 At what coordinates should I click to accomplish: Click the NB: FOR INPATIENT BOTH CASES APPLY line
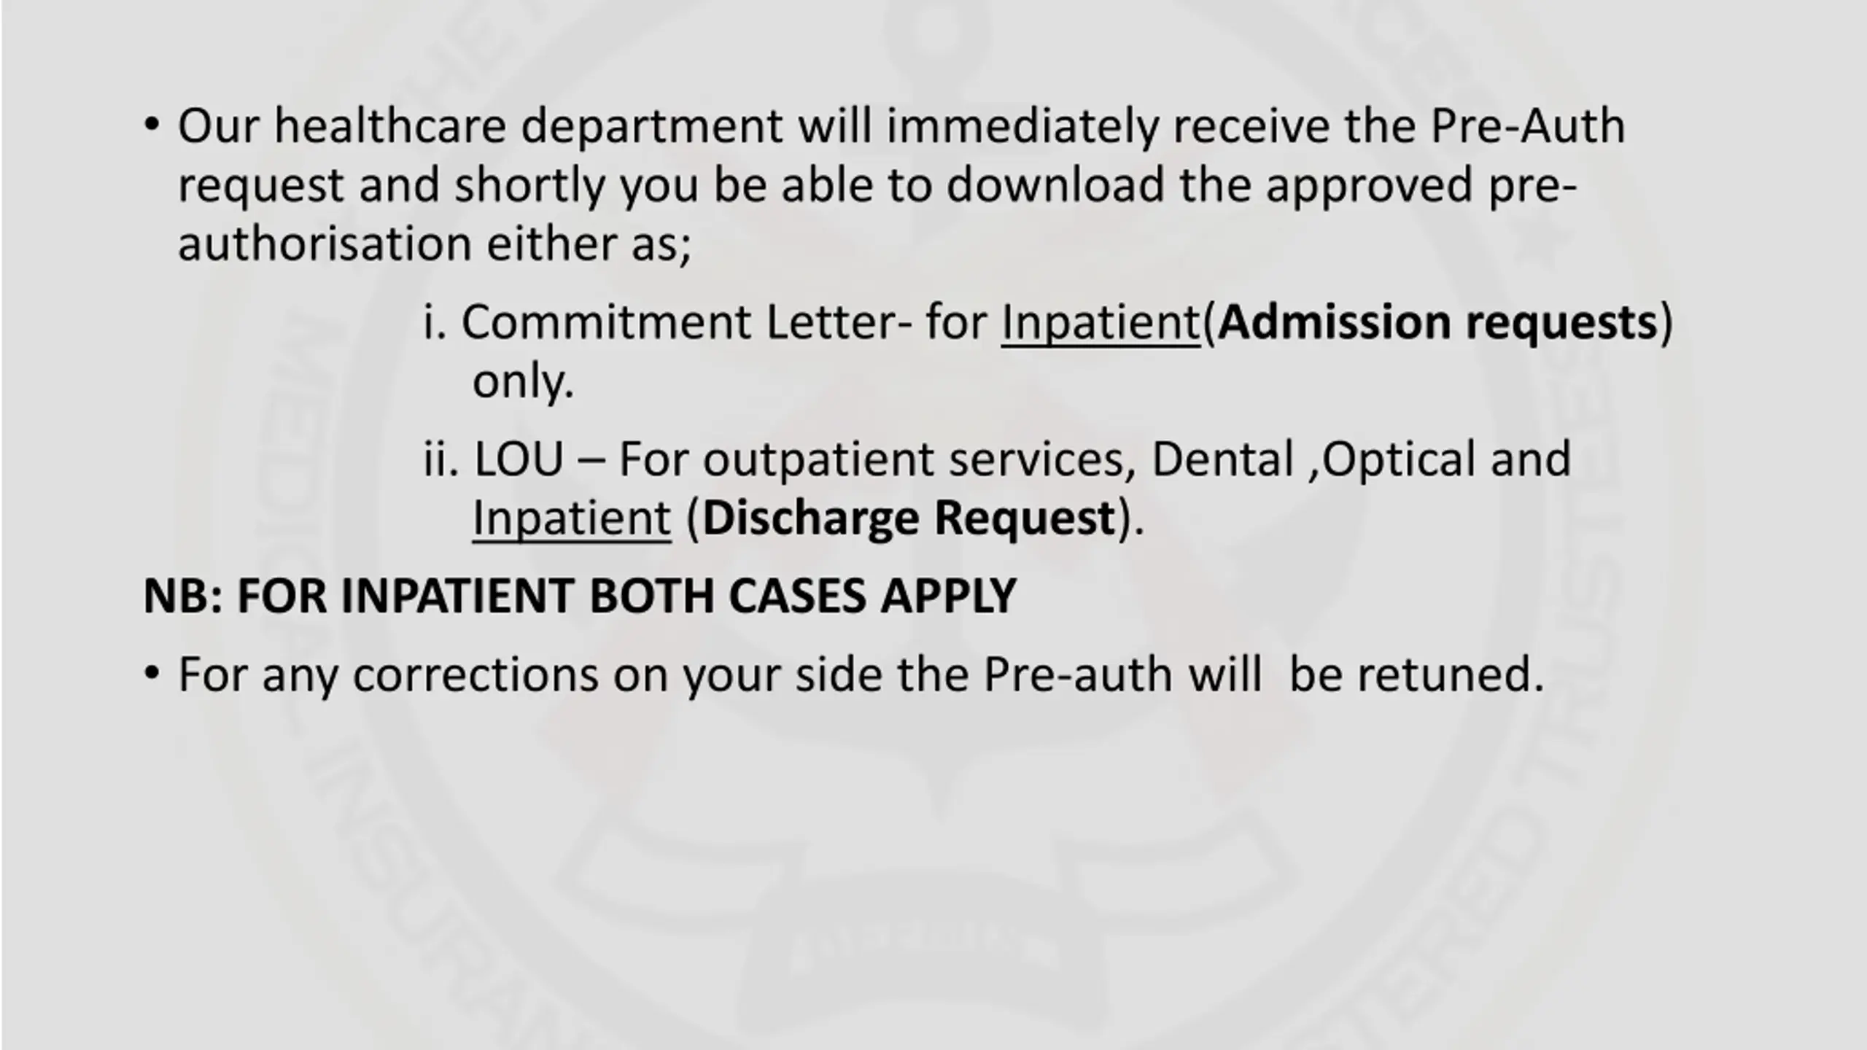(x=580, y=596)
